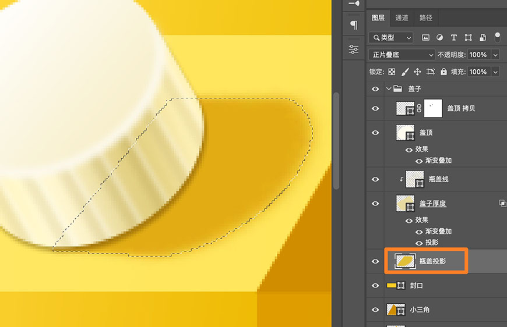Hide the 瓶盖线 layer
Screen dimensions: 507x327
375,179
